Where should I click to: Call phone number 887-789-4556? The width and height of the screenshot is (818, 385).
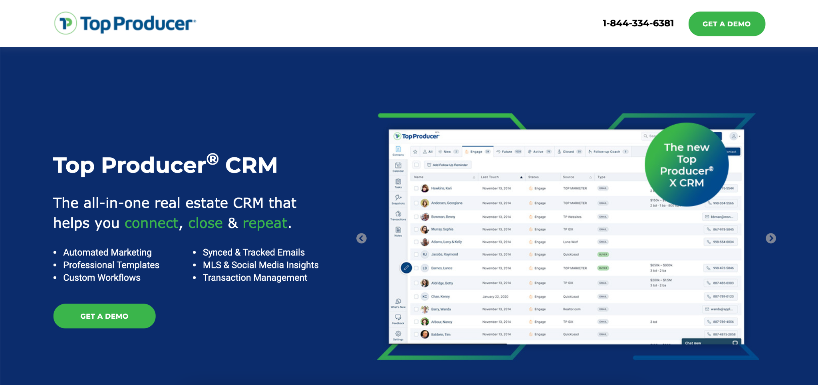(x=721, y=322)
